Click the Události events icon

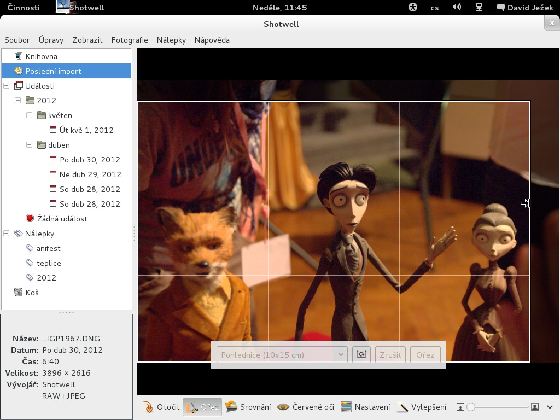click(x=18, y=85)
